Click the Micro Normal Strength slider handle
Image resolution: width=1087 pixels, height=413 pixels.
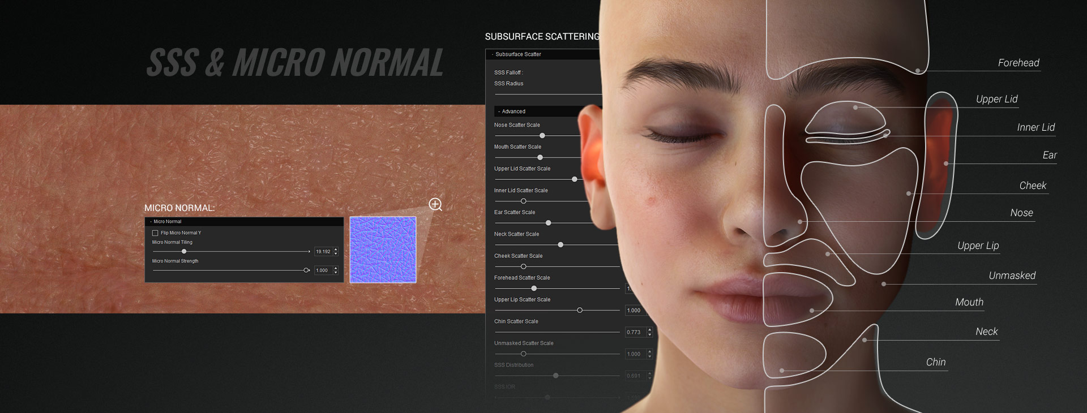[x=306, y=270]
